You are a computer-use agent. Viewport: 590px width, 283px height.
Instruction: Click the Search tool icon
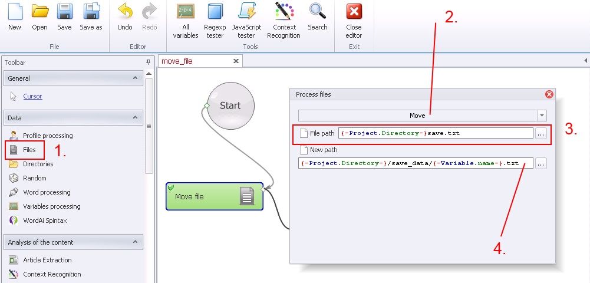317,12
